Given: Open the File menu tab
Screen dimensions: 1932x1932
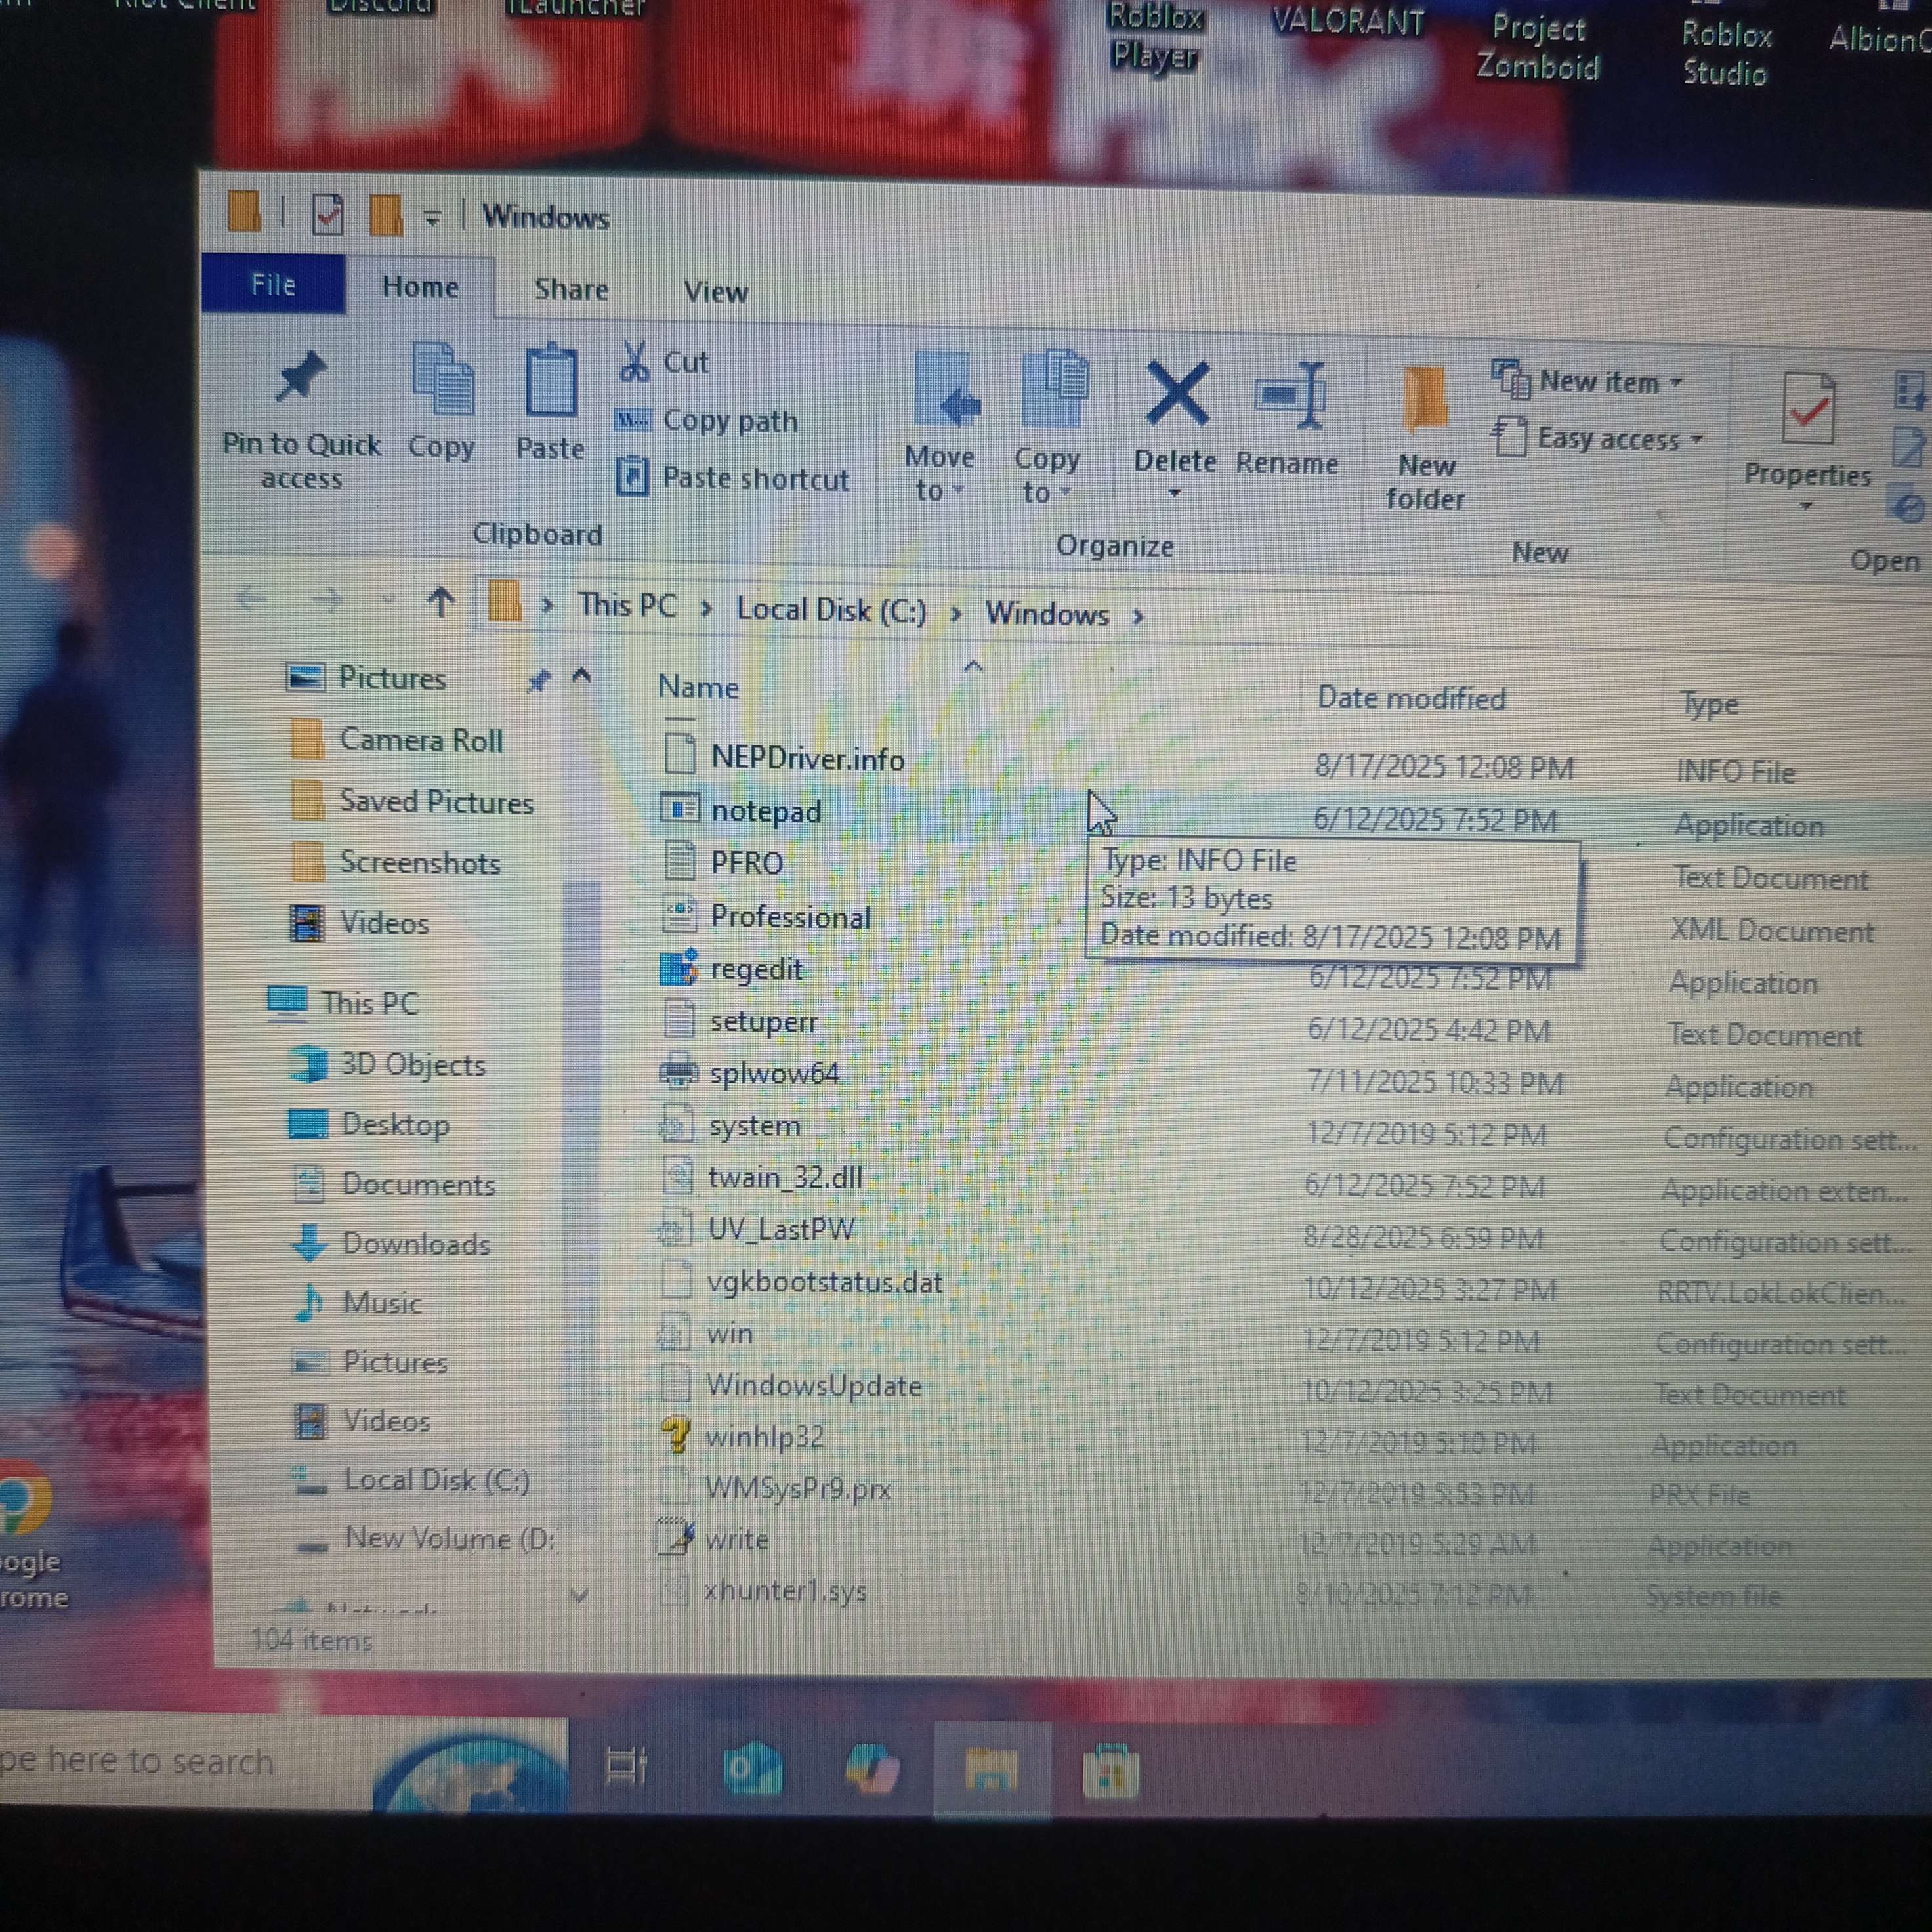Looking at the screenshot, I should click(273, 285).
